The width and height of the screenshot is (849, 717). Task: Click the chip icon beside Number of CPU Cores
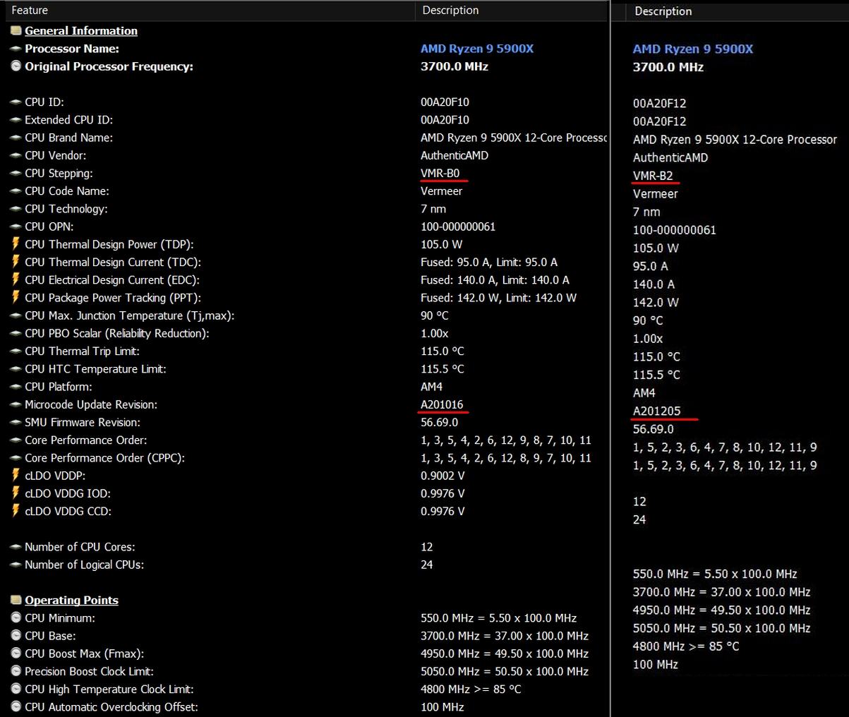coord(16,547)
